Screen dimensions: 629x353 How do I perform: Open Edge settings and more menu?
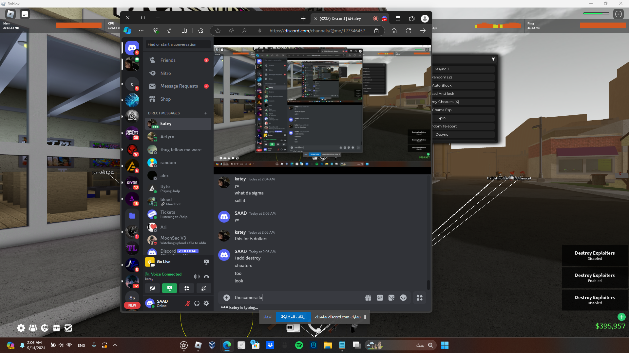[141, 31]
